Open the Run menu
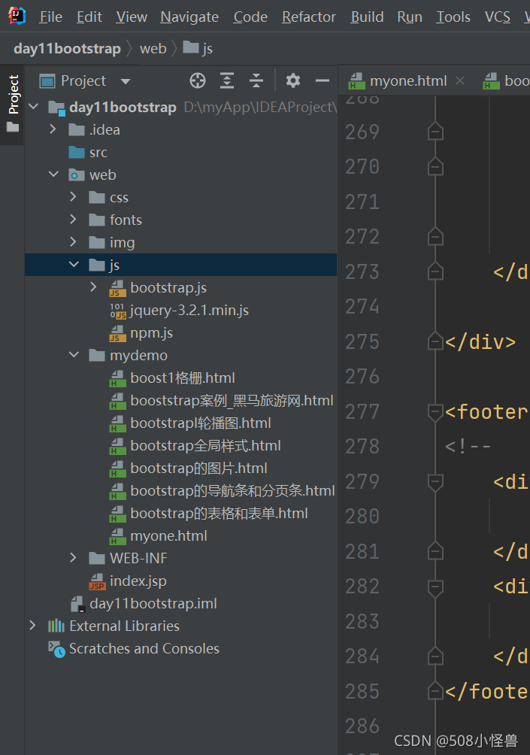Image resolution: width=530 pixels, height=755 pixels. click(410, 17)
